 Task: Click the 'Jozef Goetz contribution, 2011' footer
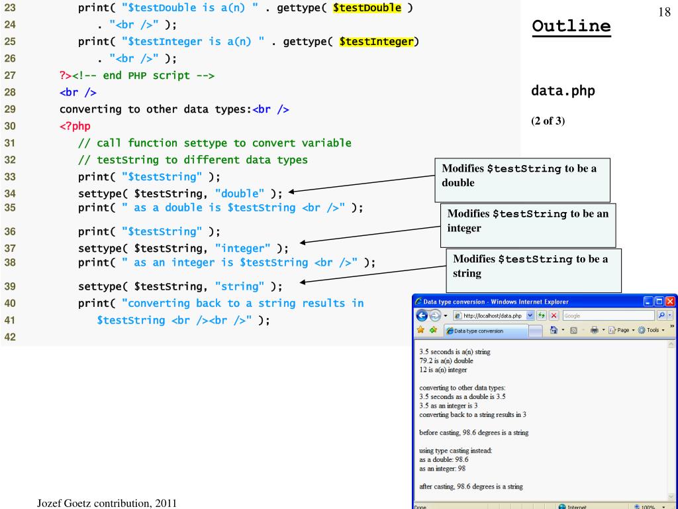click(107, 503)
